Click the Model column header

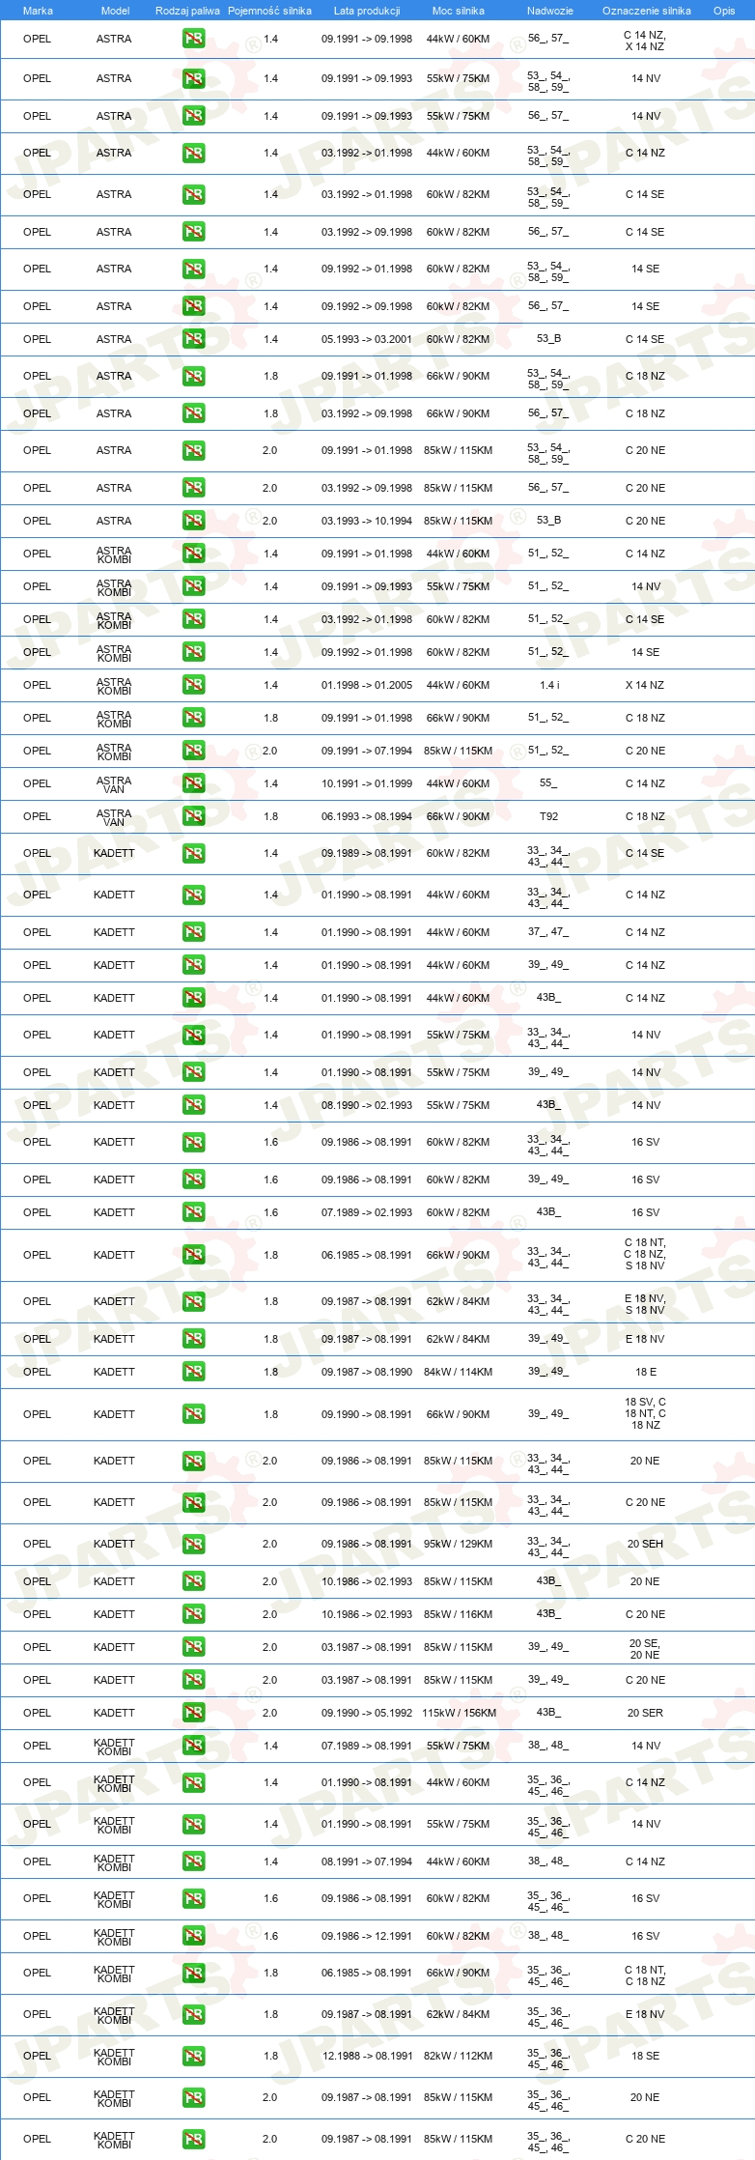(115, 11)
